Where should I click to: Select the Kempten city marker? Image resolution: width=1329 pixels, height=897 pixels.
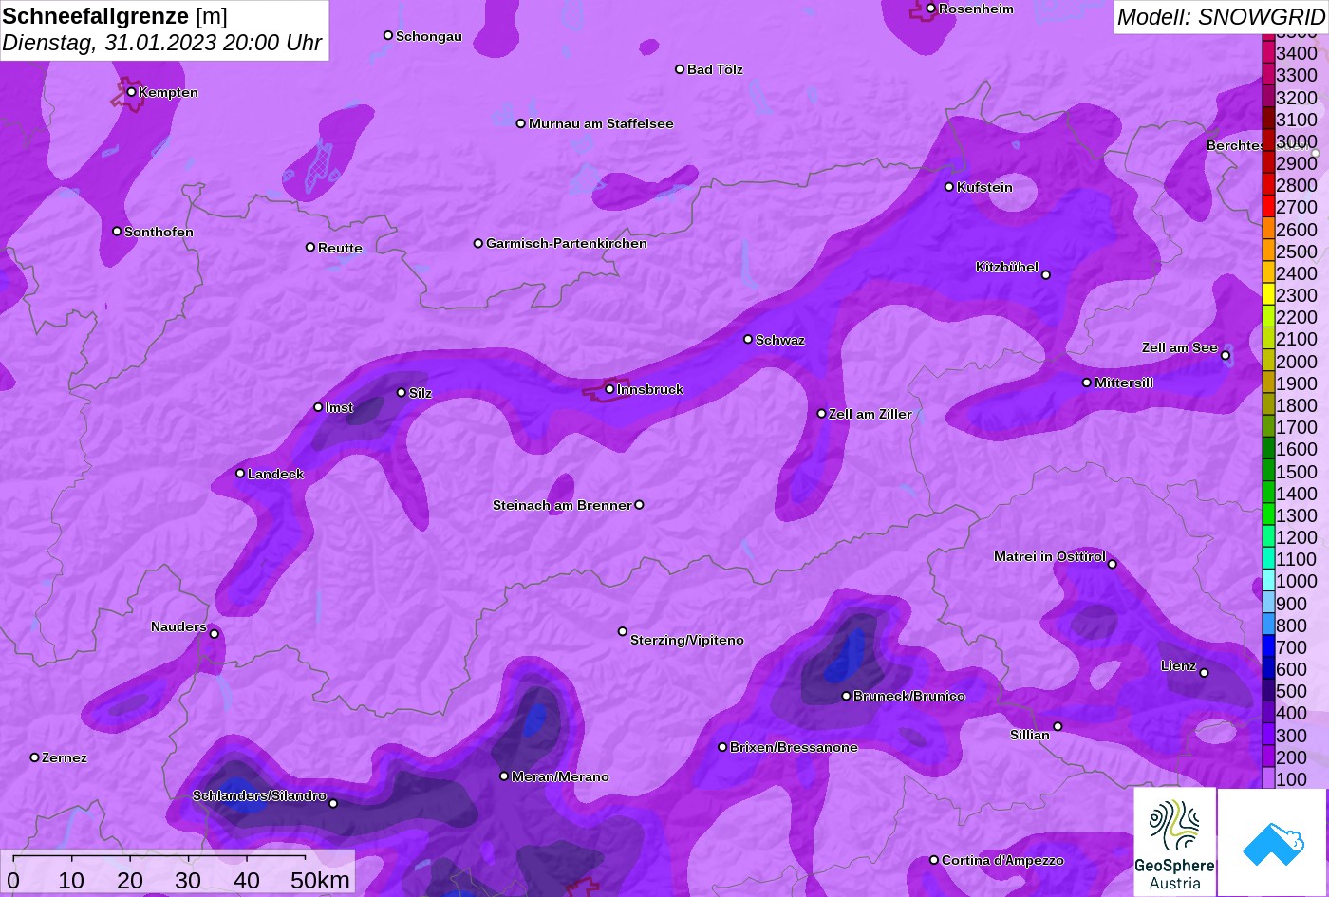131,92
